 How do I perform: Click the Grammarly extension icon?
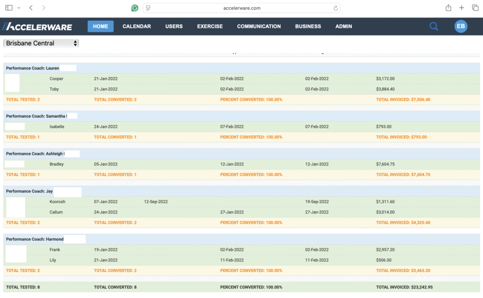(x=135, y=8)
